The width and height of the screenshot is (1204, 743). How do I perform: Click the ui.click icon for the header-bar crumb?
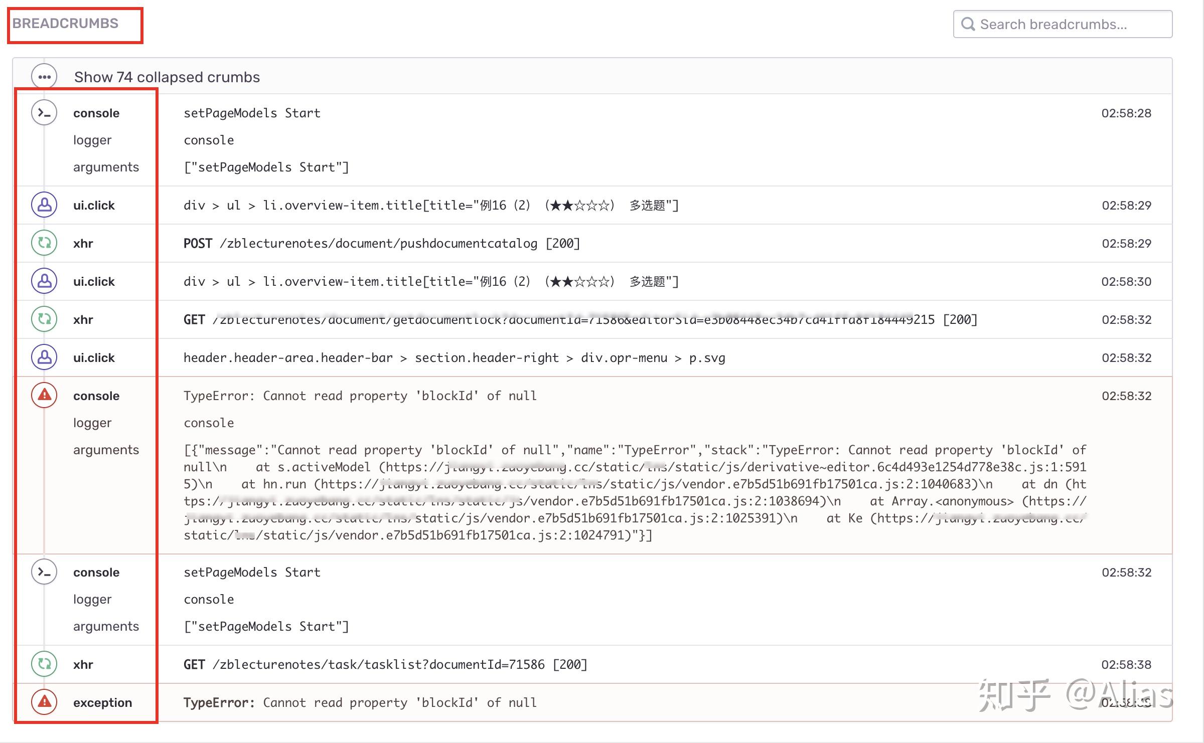tap(44, 357)
